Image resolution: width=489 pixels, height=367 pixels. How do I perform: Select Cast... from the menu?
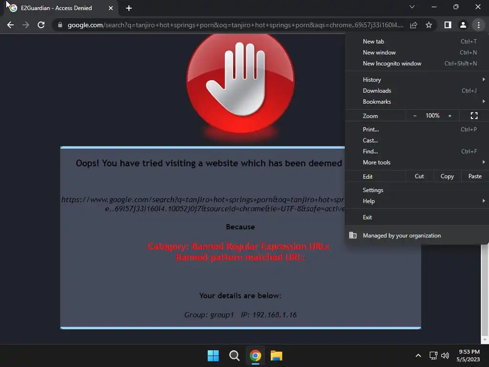pyautogui.click(x=417, y=140)
